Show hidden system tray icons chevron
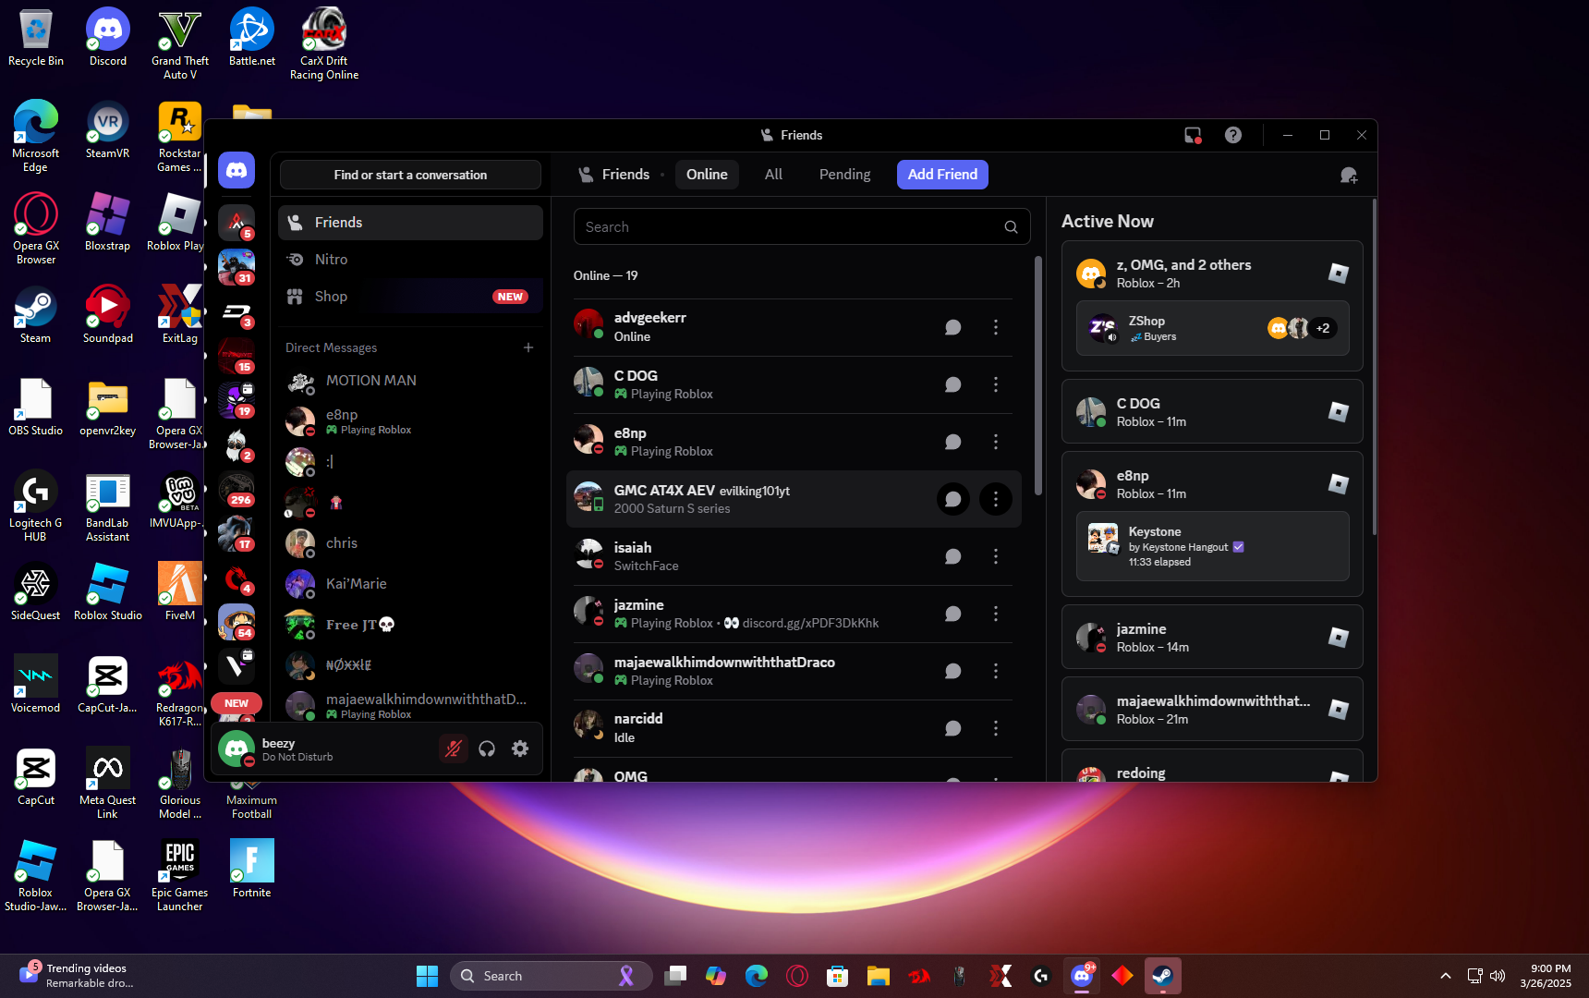This screenshot has width=1589, height=998. (1446, 976)
